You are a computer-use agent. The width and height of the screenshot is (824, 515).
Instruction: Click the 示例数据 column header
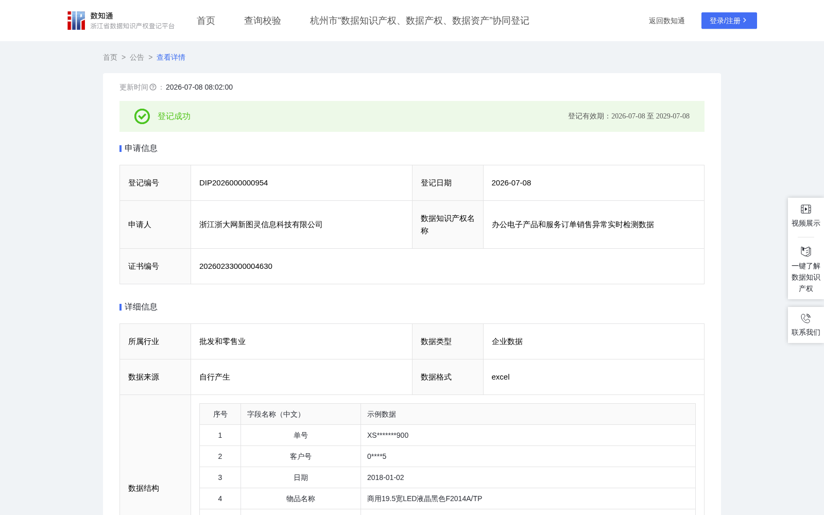click(x=528, y=414)
